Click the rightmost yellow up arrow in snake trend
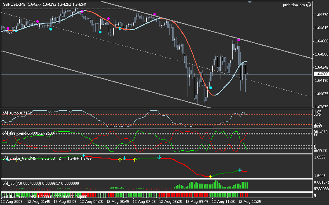Viewport: 329px width, 205px height. (x=211, y=177)
